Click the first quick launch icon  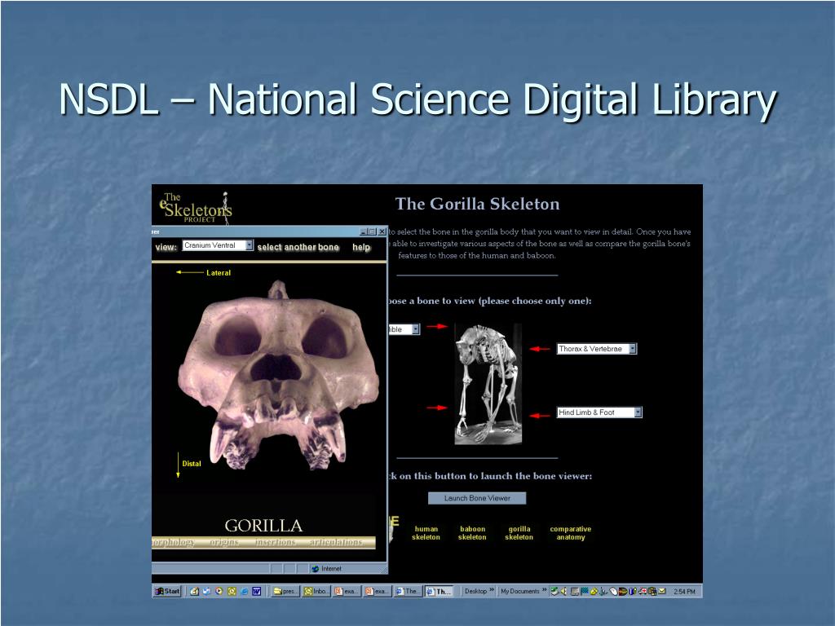click(x=194, y=591)
